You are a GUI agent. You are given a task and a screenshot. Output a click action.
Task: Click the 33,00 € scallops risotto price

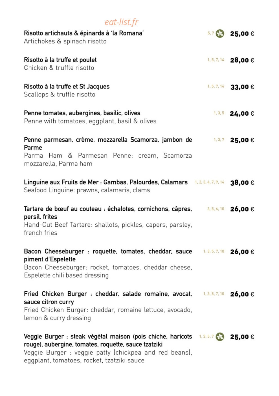coord(242,87)
